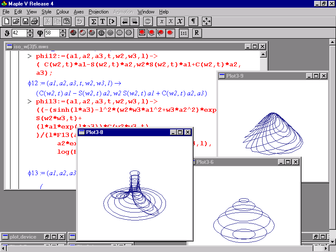This screenshot has height=252, width=336.
Task: Select the third plot style icon
Action: click(92, 33)
